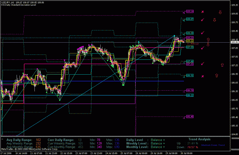
Task: Click the 23 Jul 23:00 time axis label
Action: pyautogui.click(x=96, y=153)
